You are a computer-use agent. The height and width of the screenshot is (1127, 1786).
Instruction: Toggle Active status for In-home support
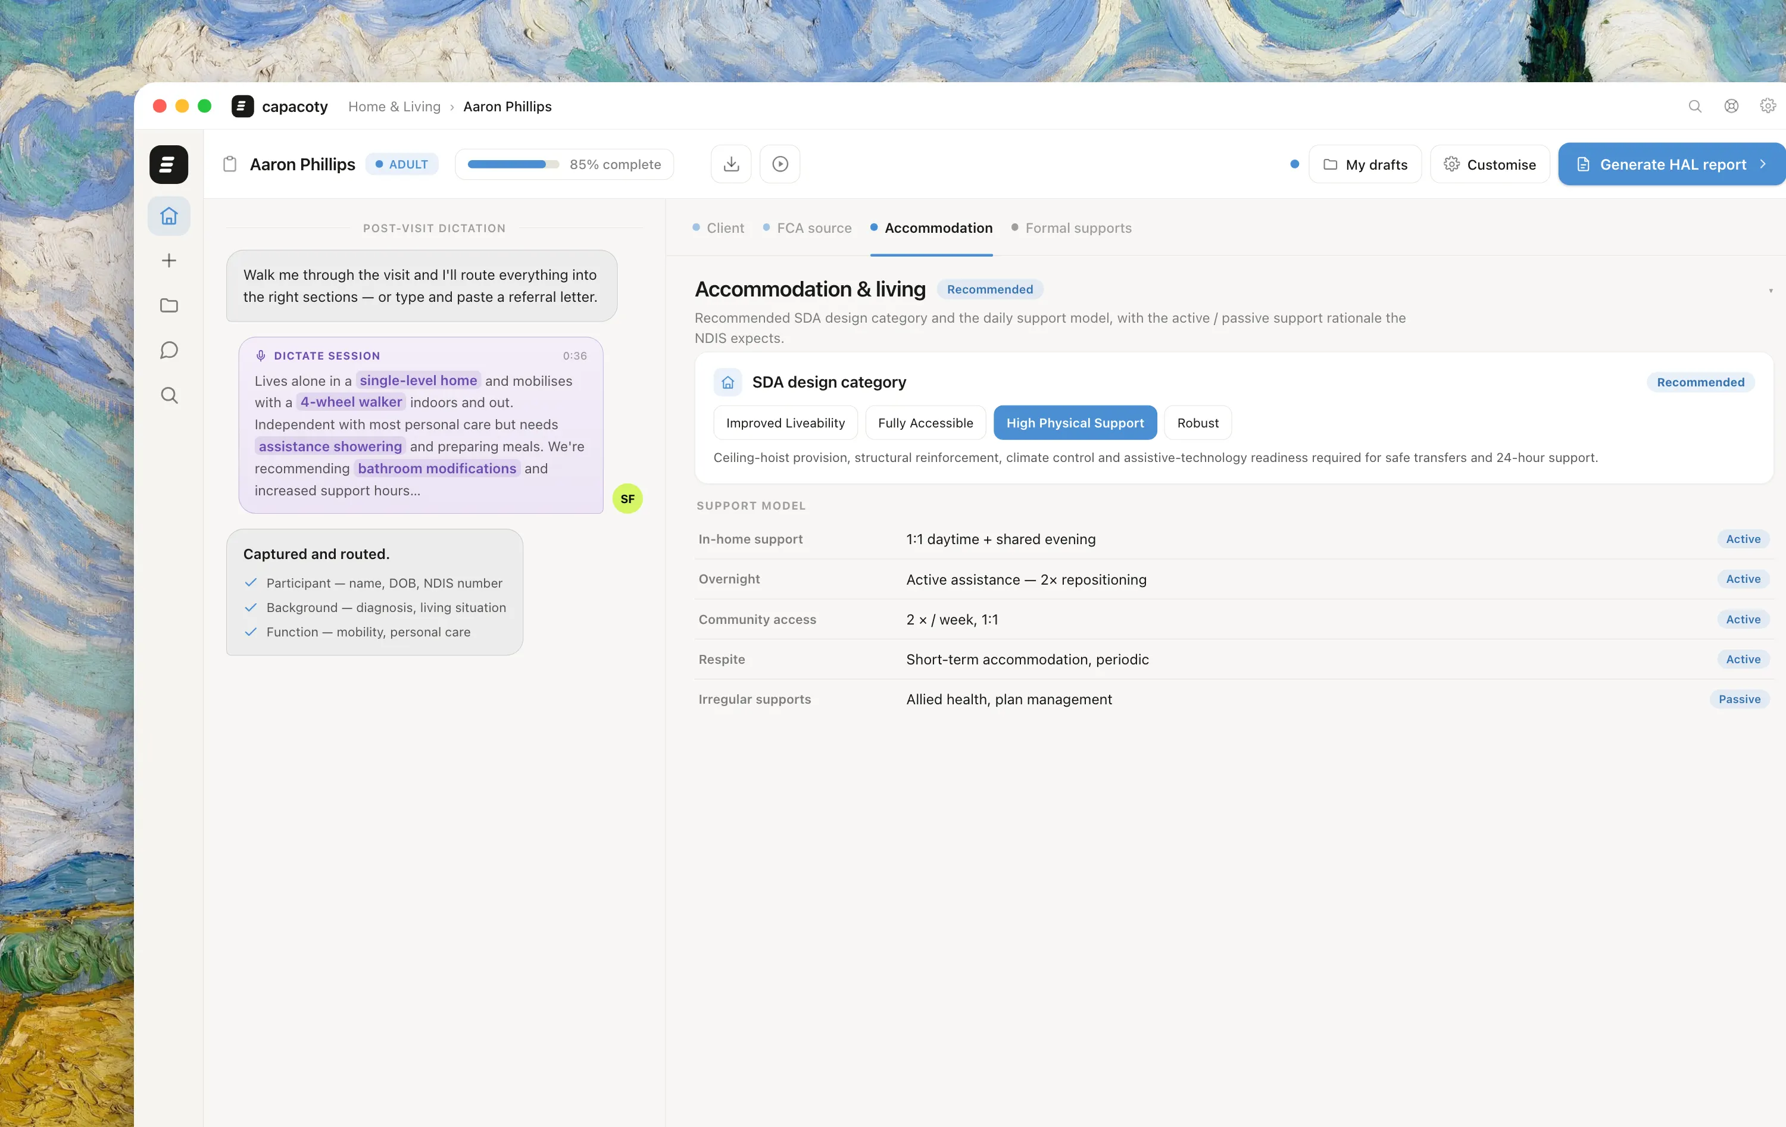(x=1743, y=539)
